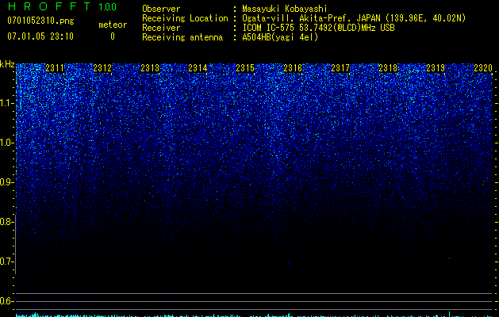This screenshot has width=499, height=317.
Task: Click time marker 2316
Action: pos(293,68)
